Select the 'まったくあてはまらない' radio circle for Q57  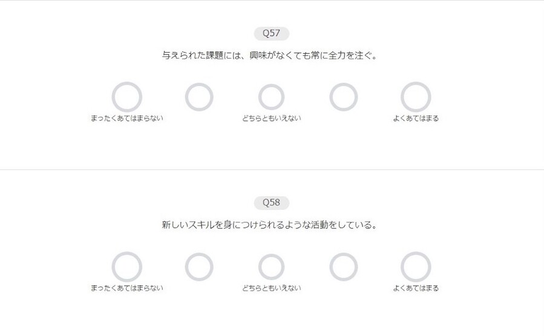pos(127,97)
